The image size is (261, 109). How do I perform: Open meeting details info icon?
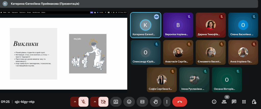point(214,102)
